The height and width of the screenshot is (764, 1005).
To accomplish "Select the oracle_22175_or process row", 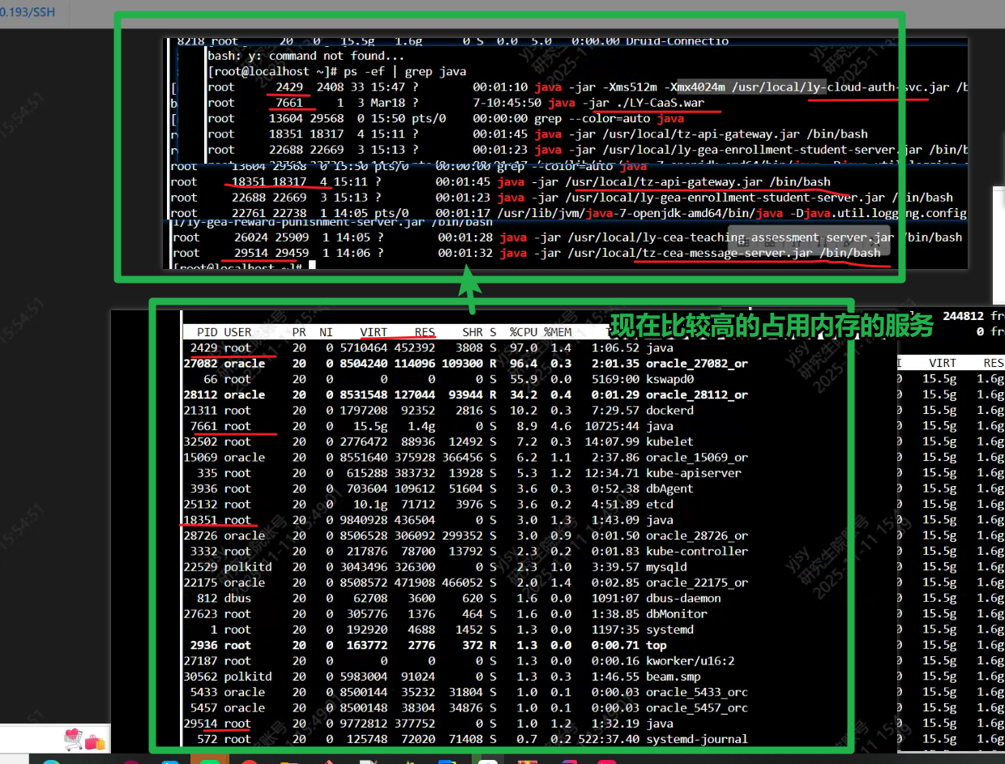I will coord(465,583).
